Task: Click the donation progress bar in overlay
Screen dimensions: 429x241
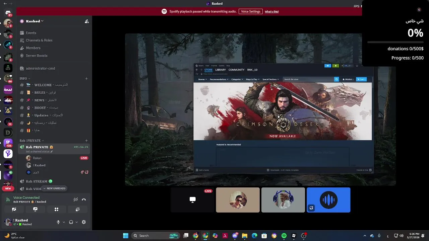Action: (395, 42)
